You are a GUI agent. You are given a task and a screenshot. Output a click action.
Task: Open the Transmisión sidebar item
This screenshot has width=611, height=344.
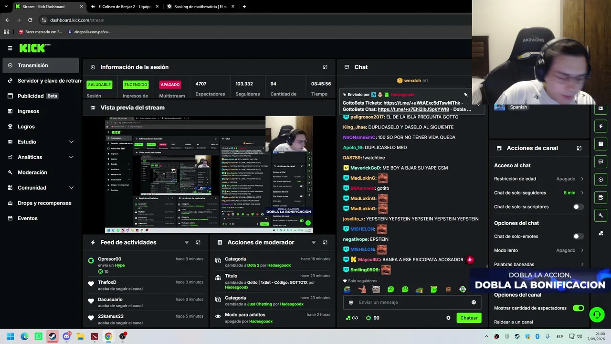pyautogui.click(x=41, y=65)
